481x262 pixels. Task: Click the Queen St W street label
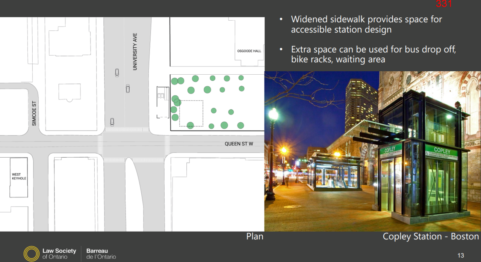coord(239,144)
